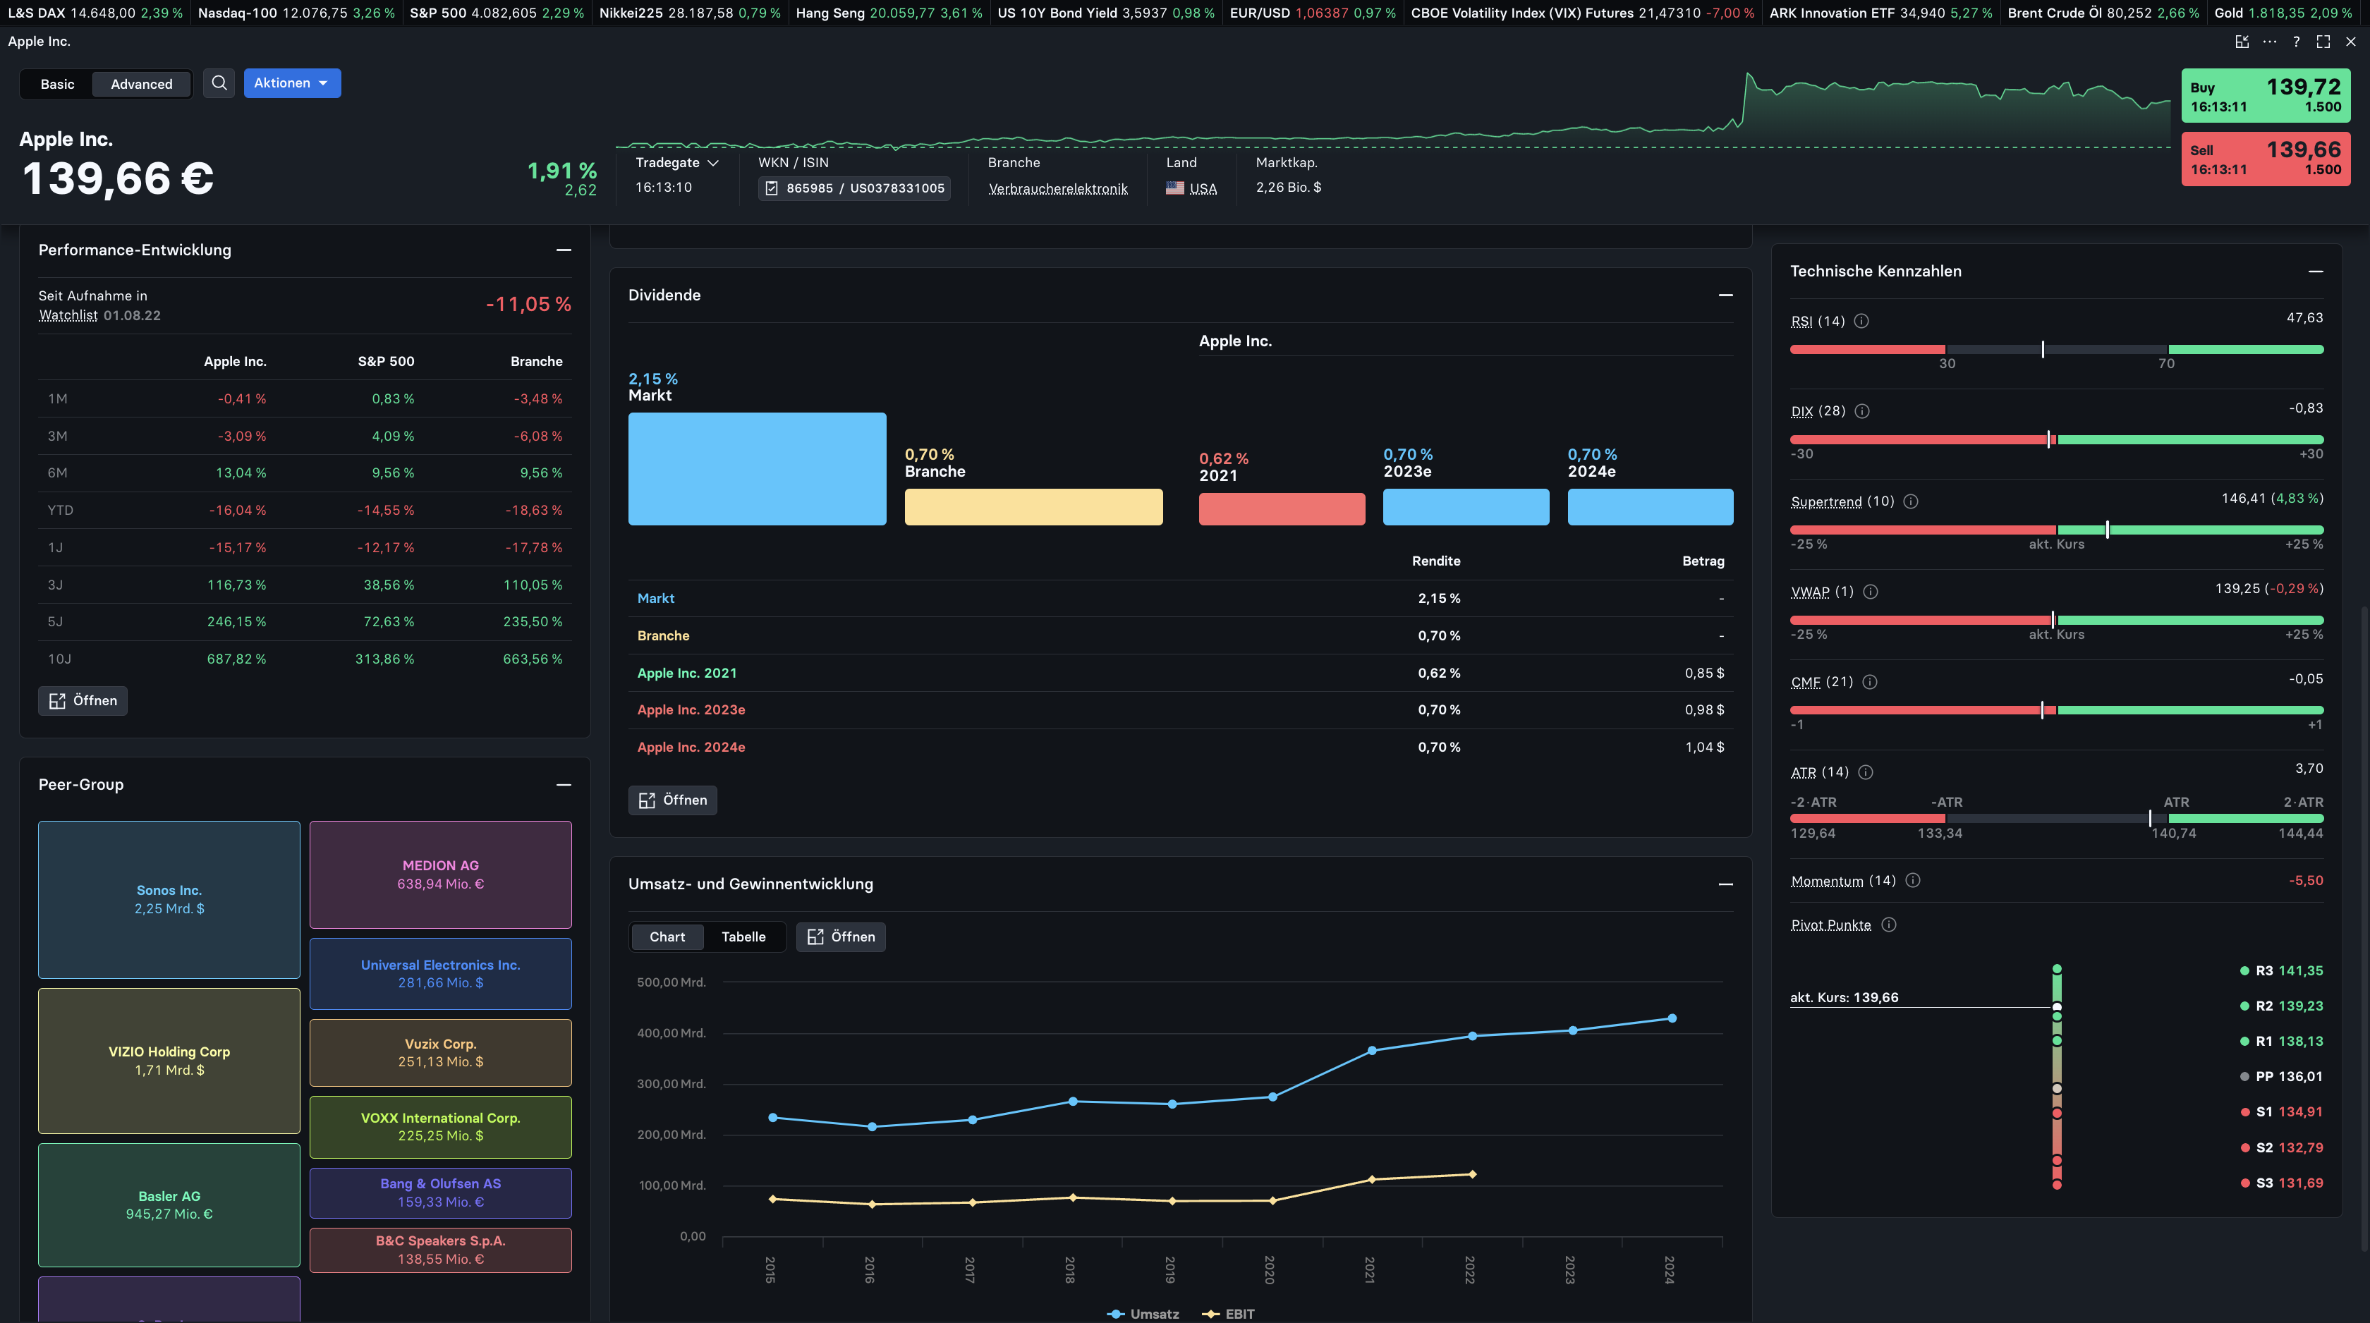Click the USA flag icon
Viewport: 2370px width, 1323px height.
[1175, 188]
